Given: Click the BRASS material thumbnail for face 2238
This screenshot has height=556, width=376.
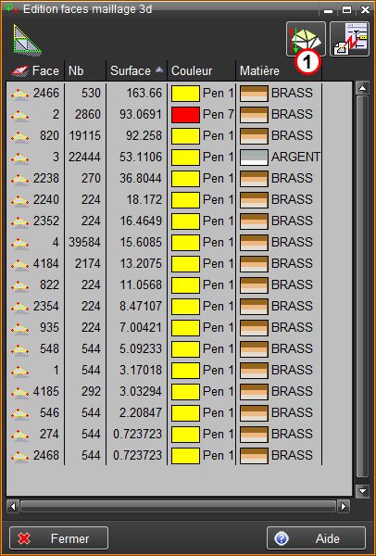Looking at the screenshot, I should point(254,178).
